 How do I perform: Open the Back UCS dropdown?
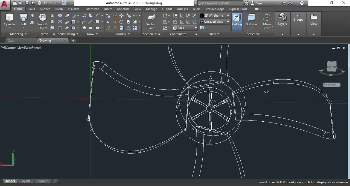(x=185, y=28)
